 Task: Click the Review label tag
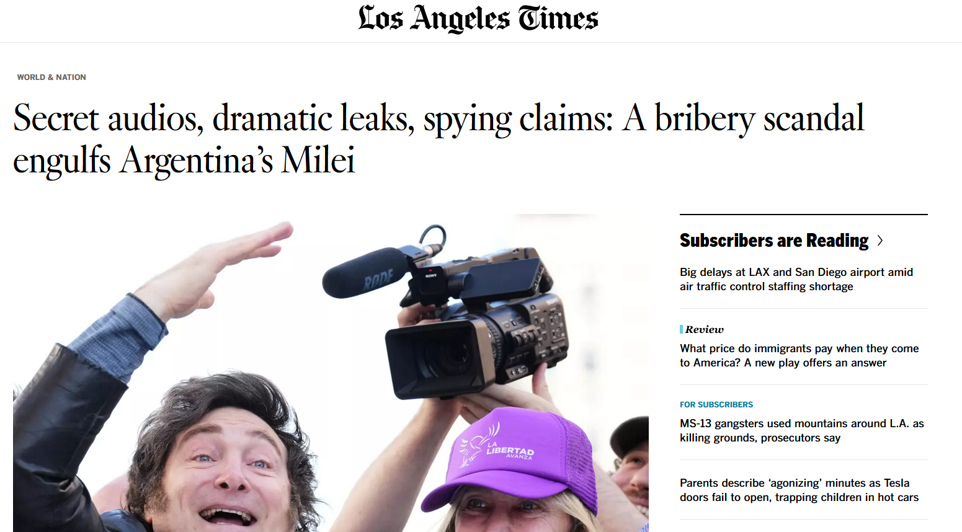click(x=705, y=329)
